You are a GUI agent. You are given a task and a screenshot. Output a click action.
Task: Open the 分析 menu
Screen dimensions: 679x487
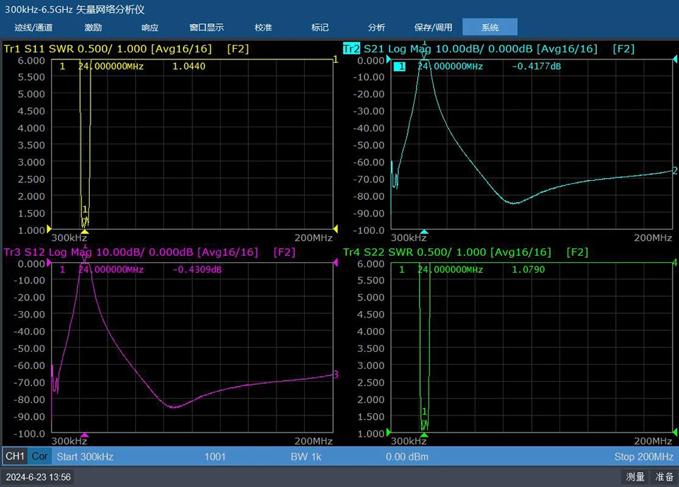click(x=376, y=28)
